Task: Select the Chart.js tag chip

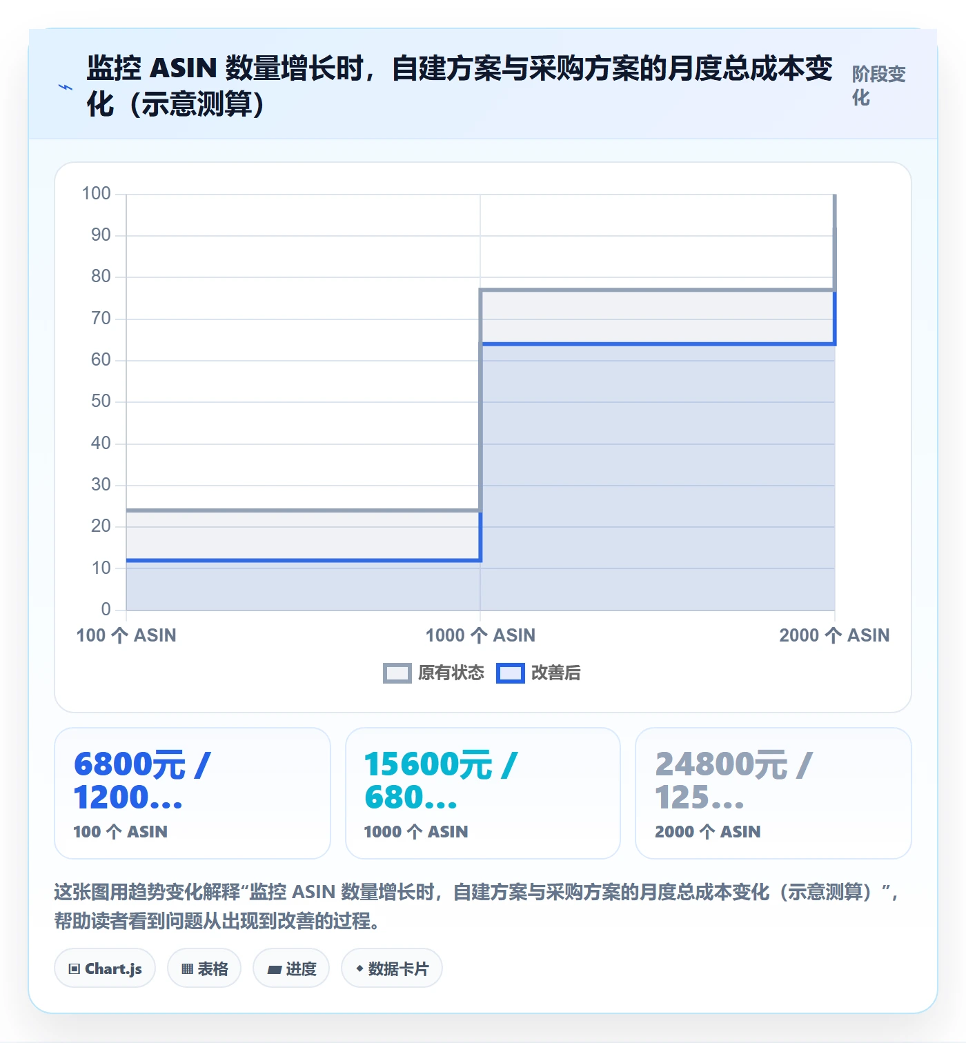Action: click(x=105, y=968)
